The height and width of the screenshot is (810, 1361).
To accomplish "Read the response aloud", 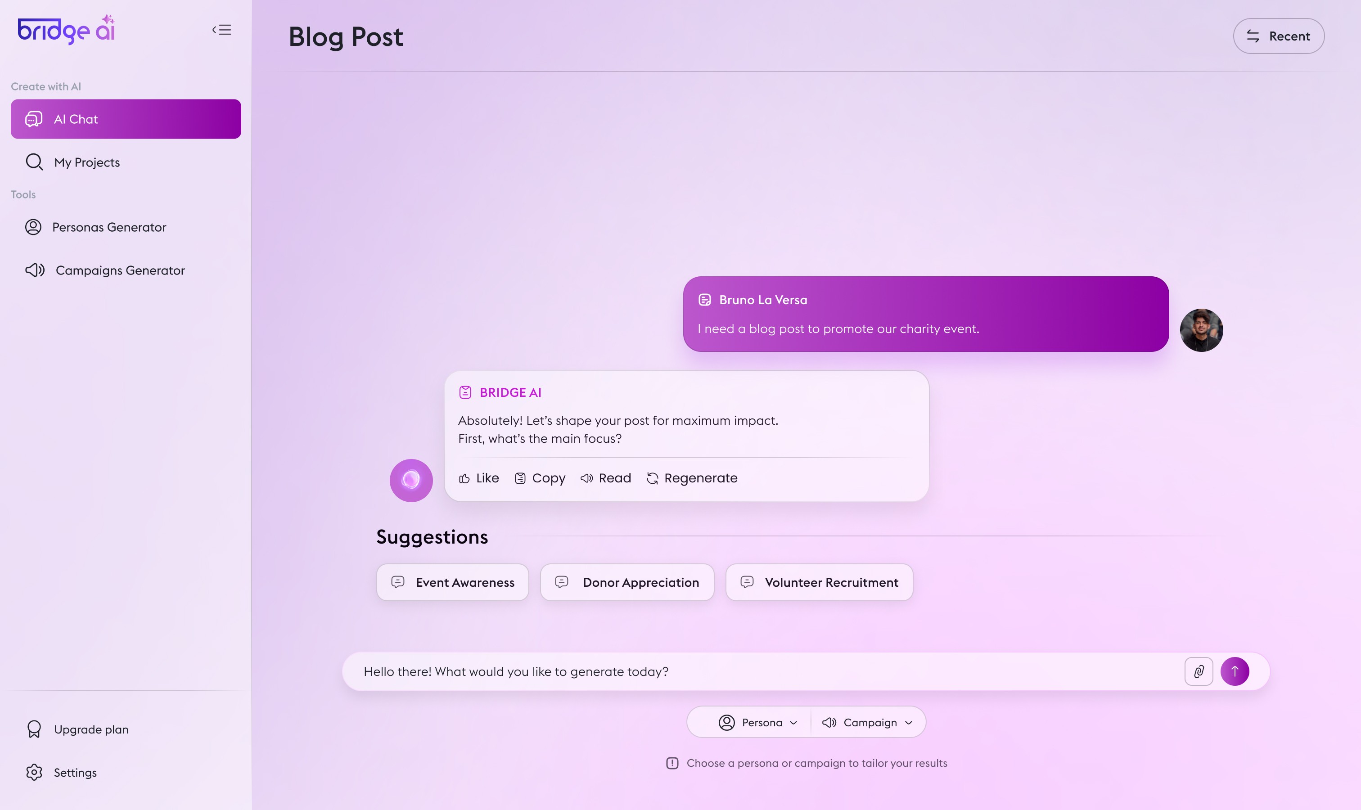I will tap(605, 479).
